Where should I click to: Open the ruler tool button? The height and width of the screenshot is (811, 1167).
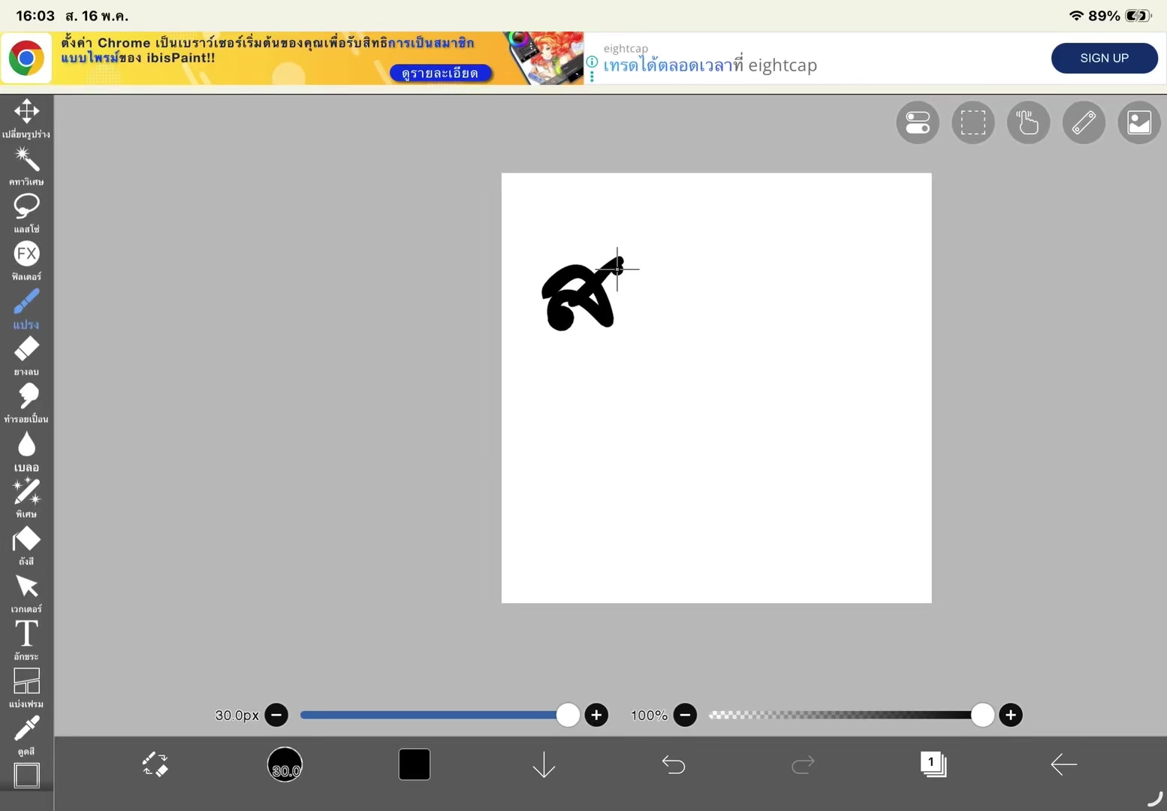click(x=1084, y=122)
